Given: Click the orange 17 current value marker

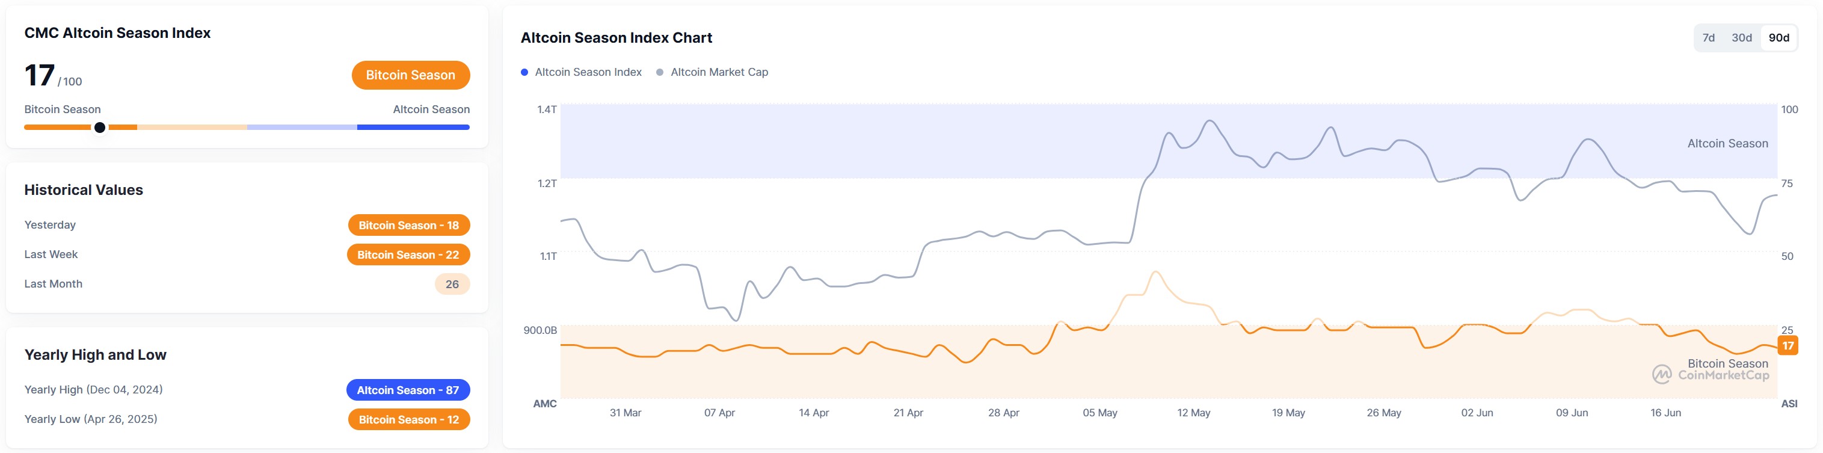Looking at the screenshot, I should [1788, 345].
